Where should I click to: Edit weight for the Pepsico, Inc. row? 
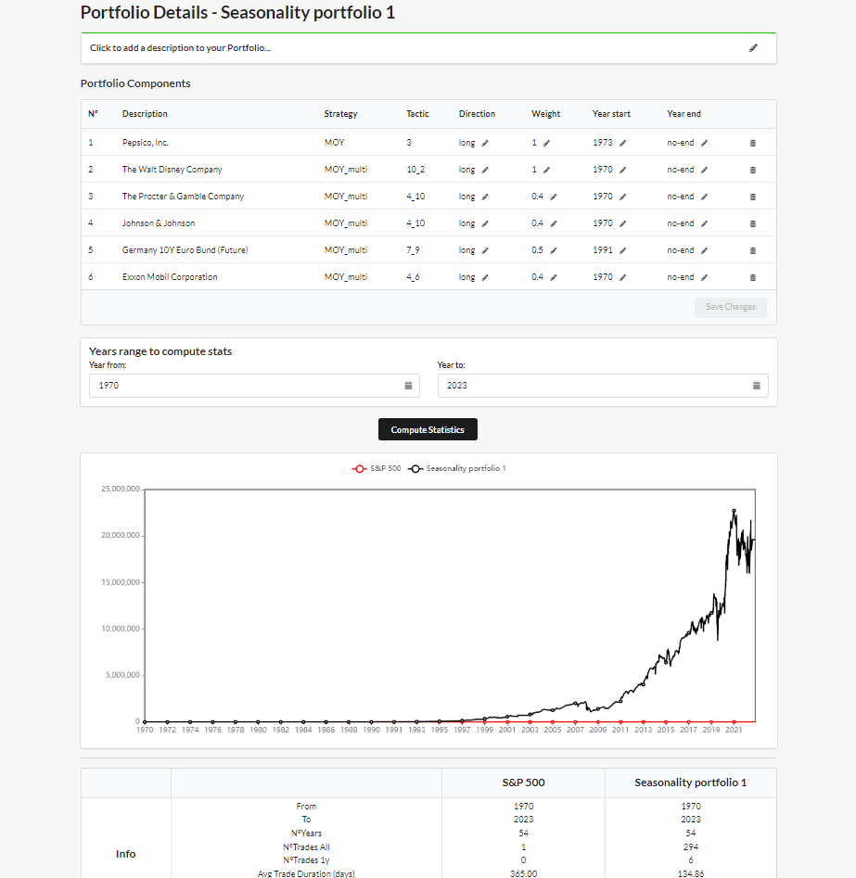(x=547, y=144)
